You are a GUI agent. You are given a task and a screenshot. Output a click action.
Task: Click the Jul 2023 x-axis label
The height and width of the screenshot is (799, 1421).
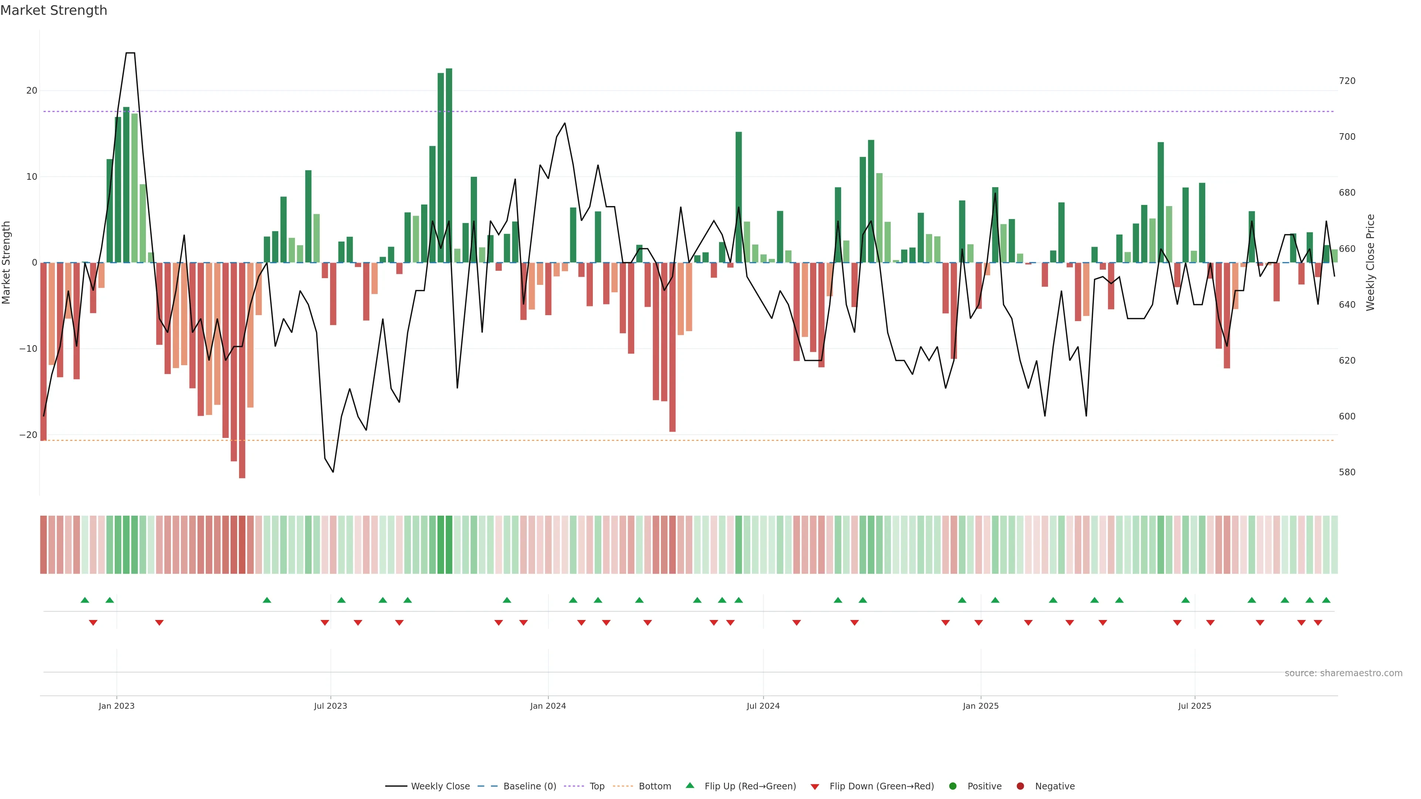[x=330, y=706]
